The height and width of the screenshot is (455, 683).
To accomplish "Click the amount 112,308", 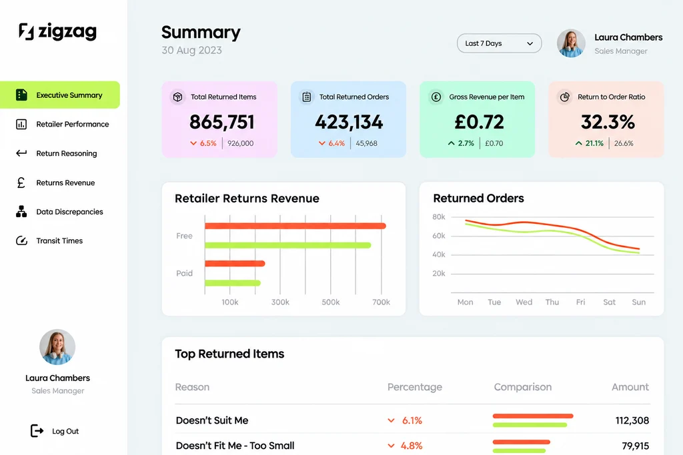I will (x=632, y=420).
